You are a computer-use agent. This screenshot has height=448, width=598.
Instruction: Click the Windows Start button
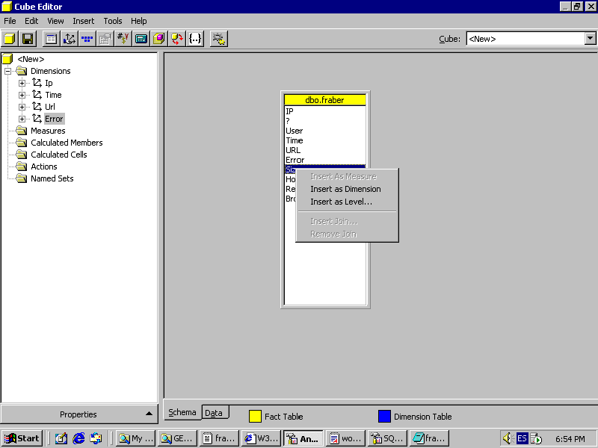22,438
